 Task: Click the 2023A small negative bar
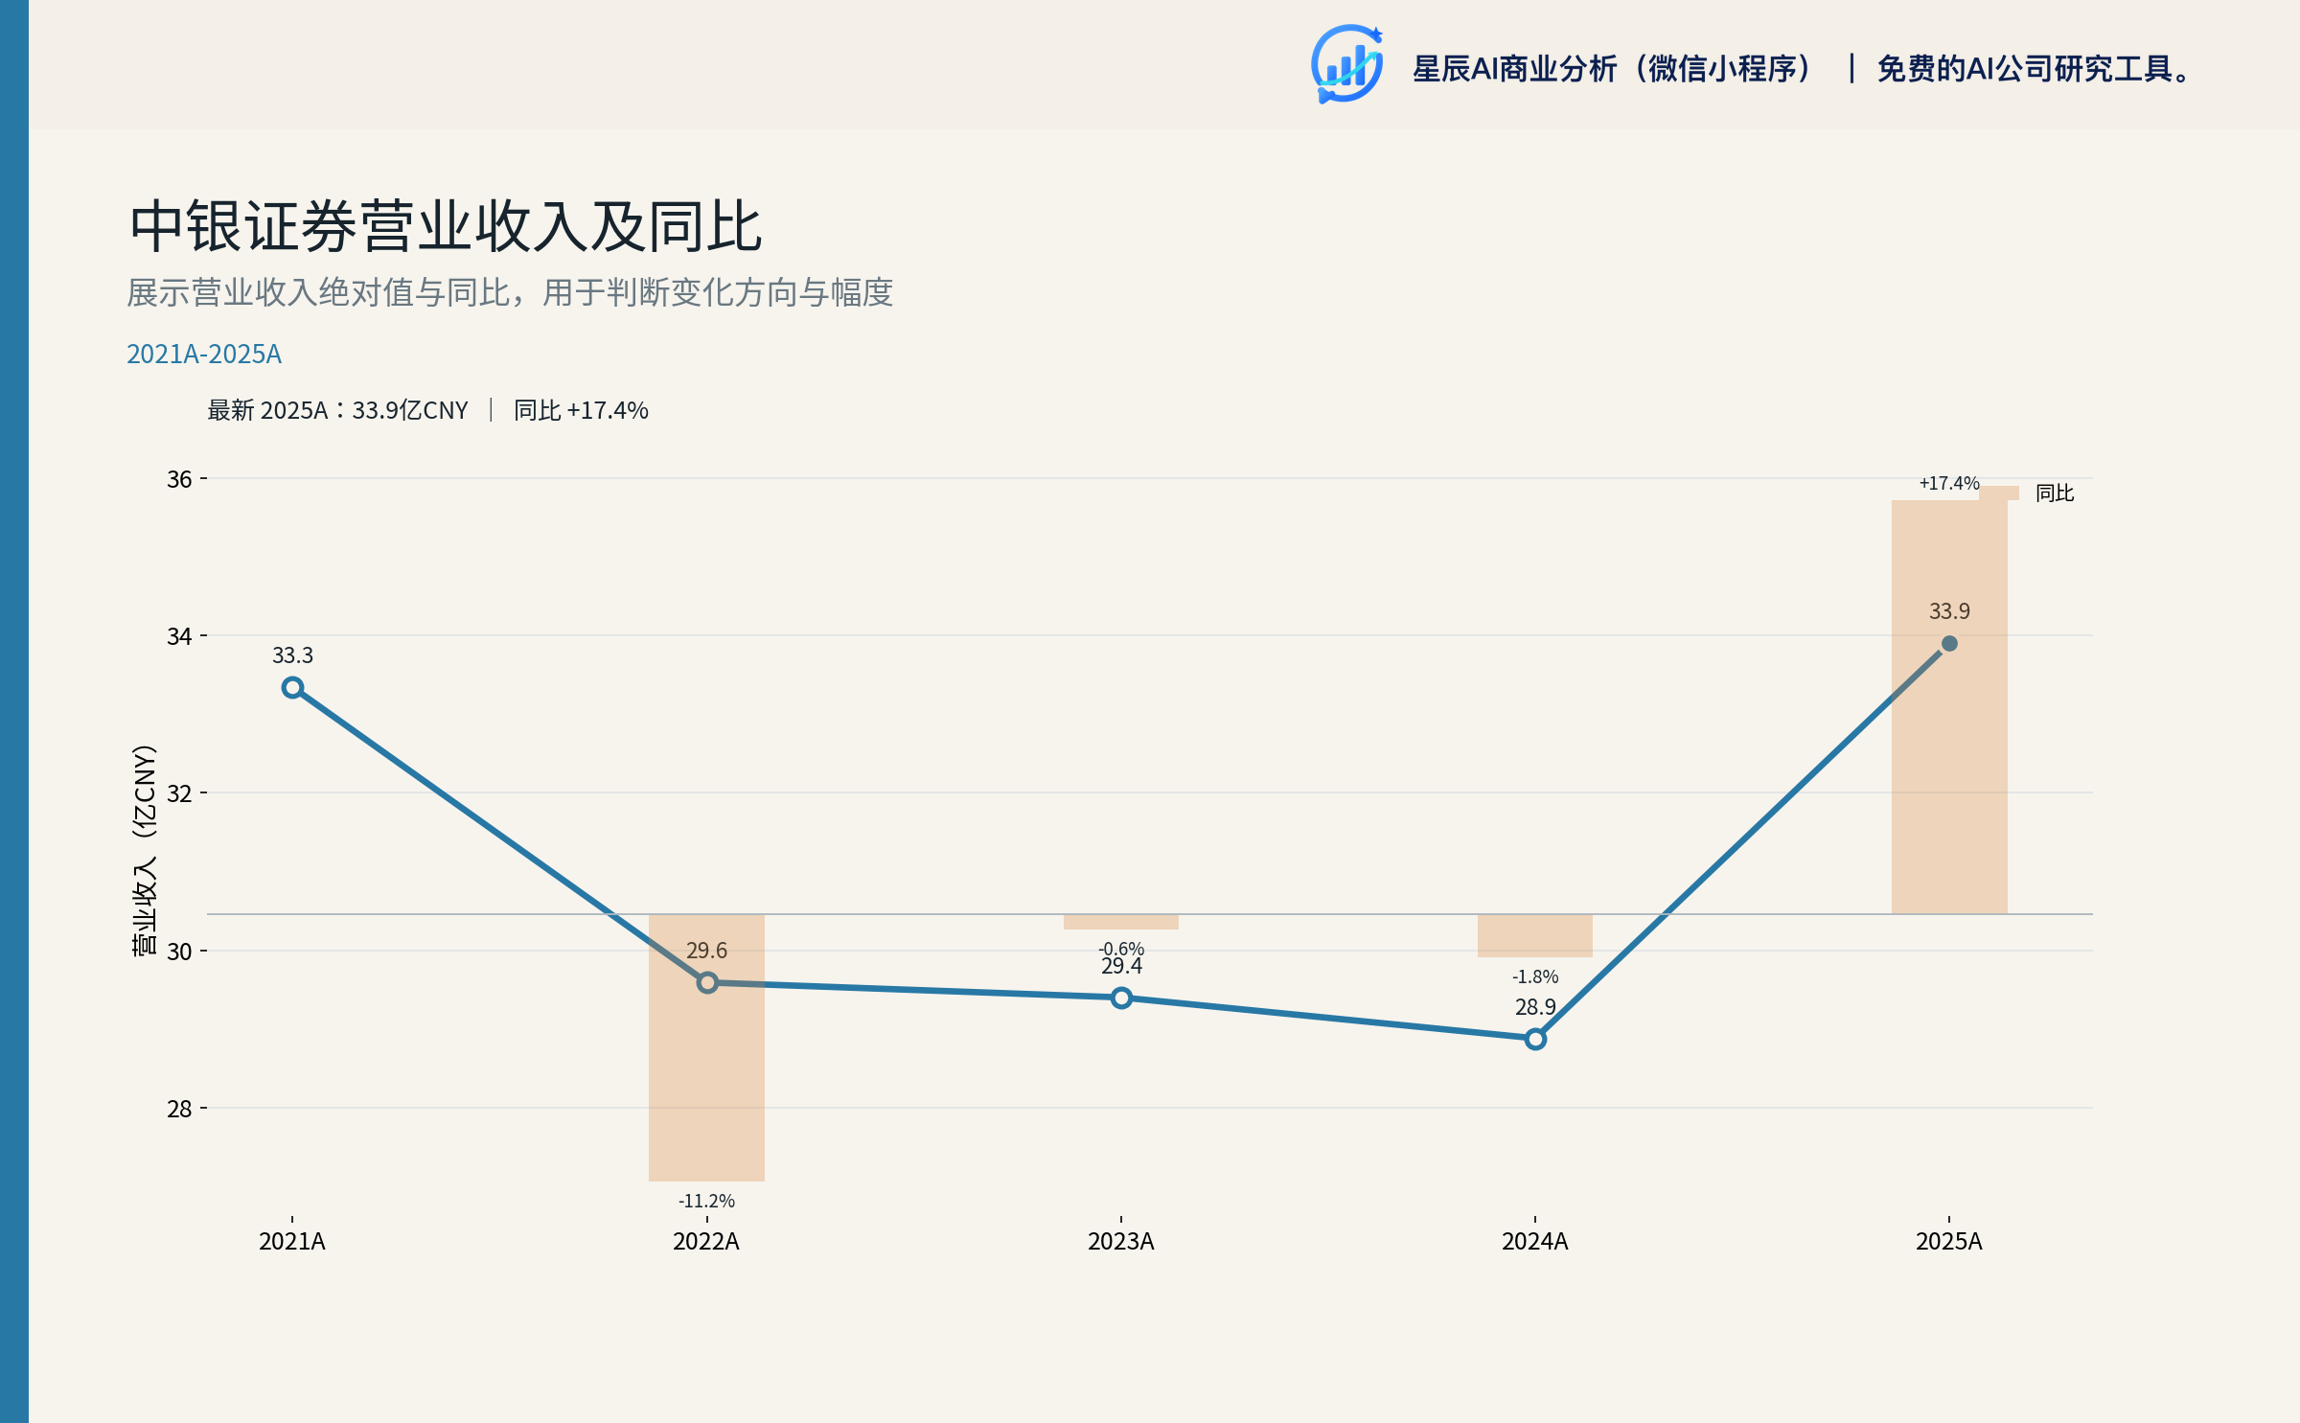(x=1121, y=922)
